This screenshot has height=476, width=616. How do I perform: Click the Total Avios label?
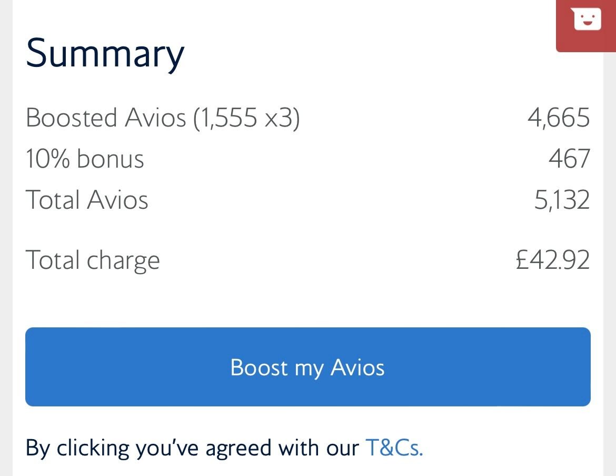click(87, 200)
